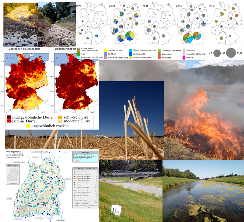Click the 2018 year label

click(212, 6)
